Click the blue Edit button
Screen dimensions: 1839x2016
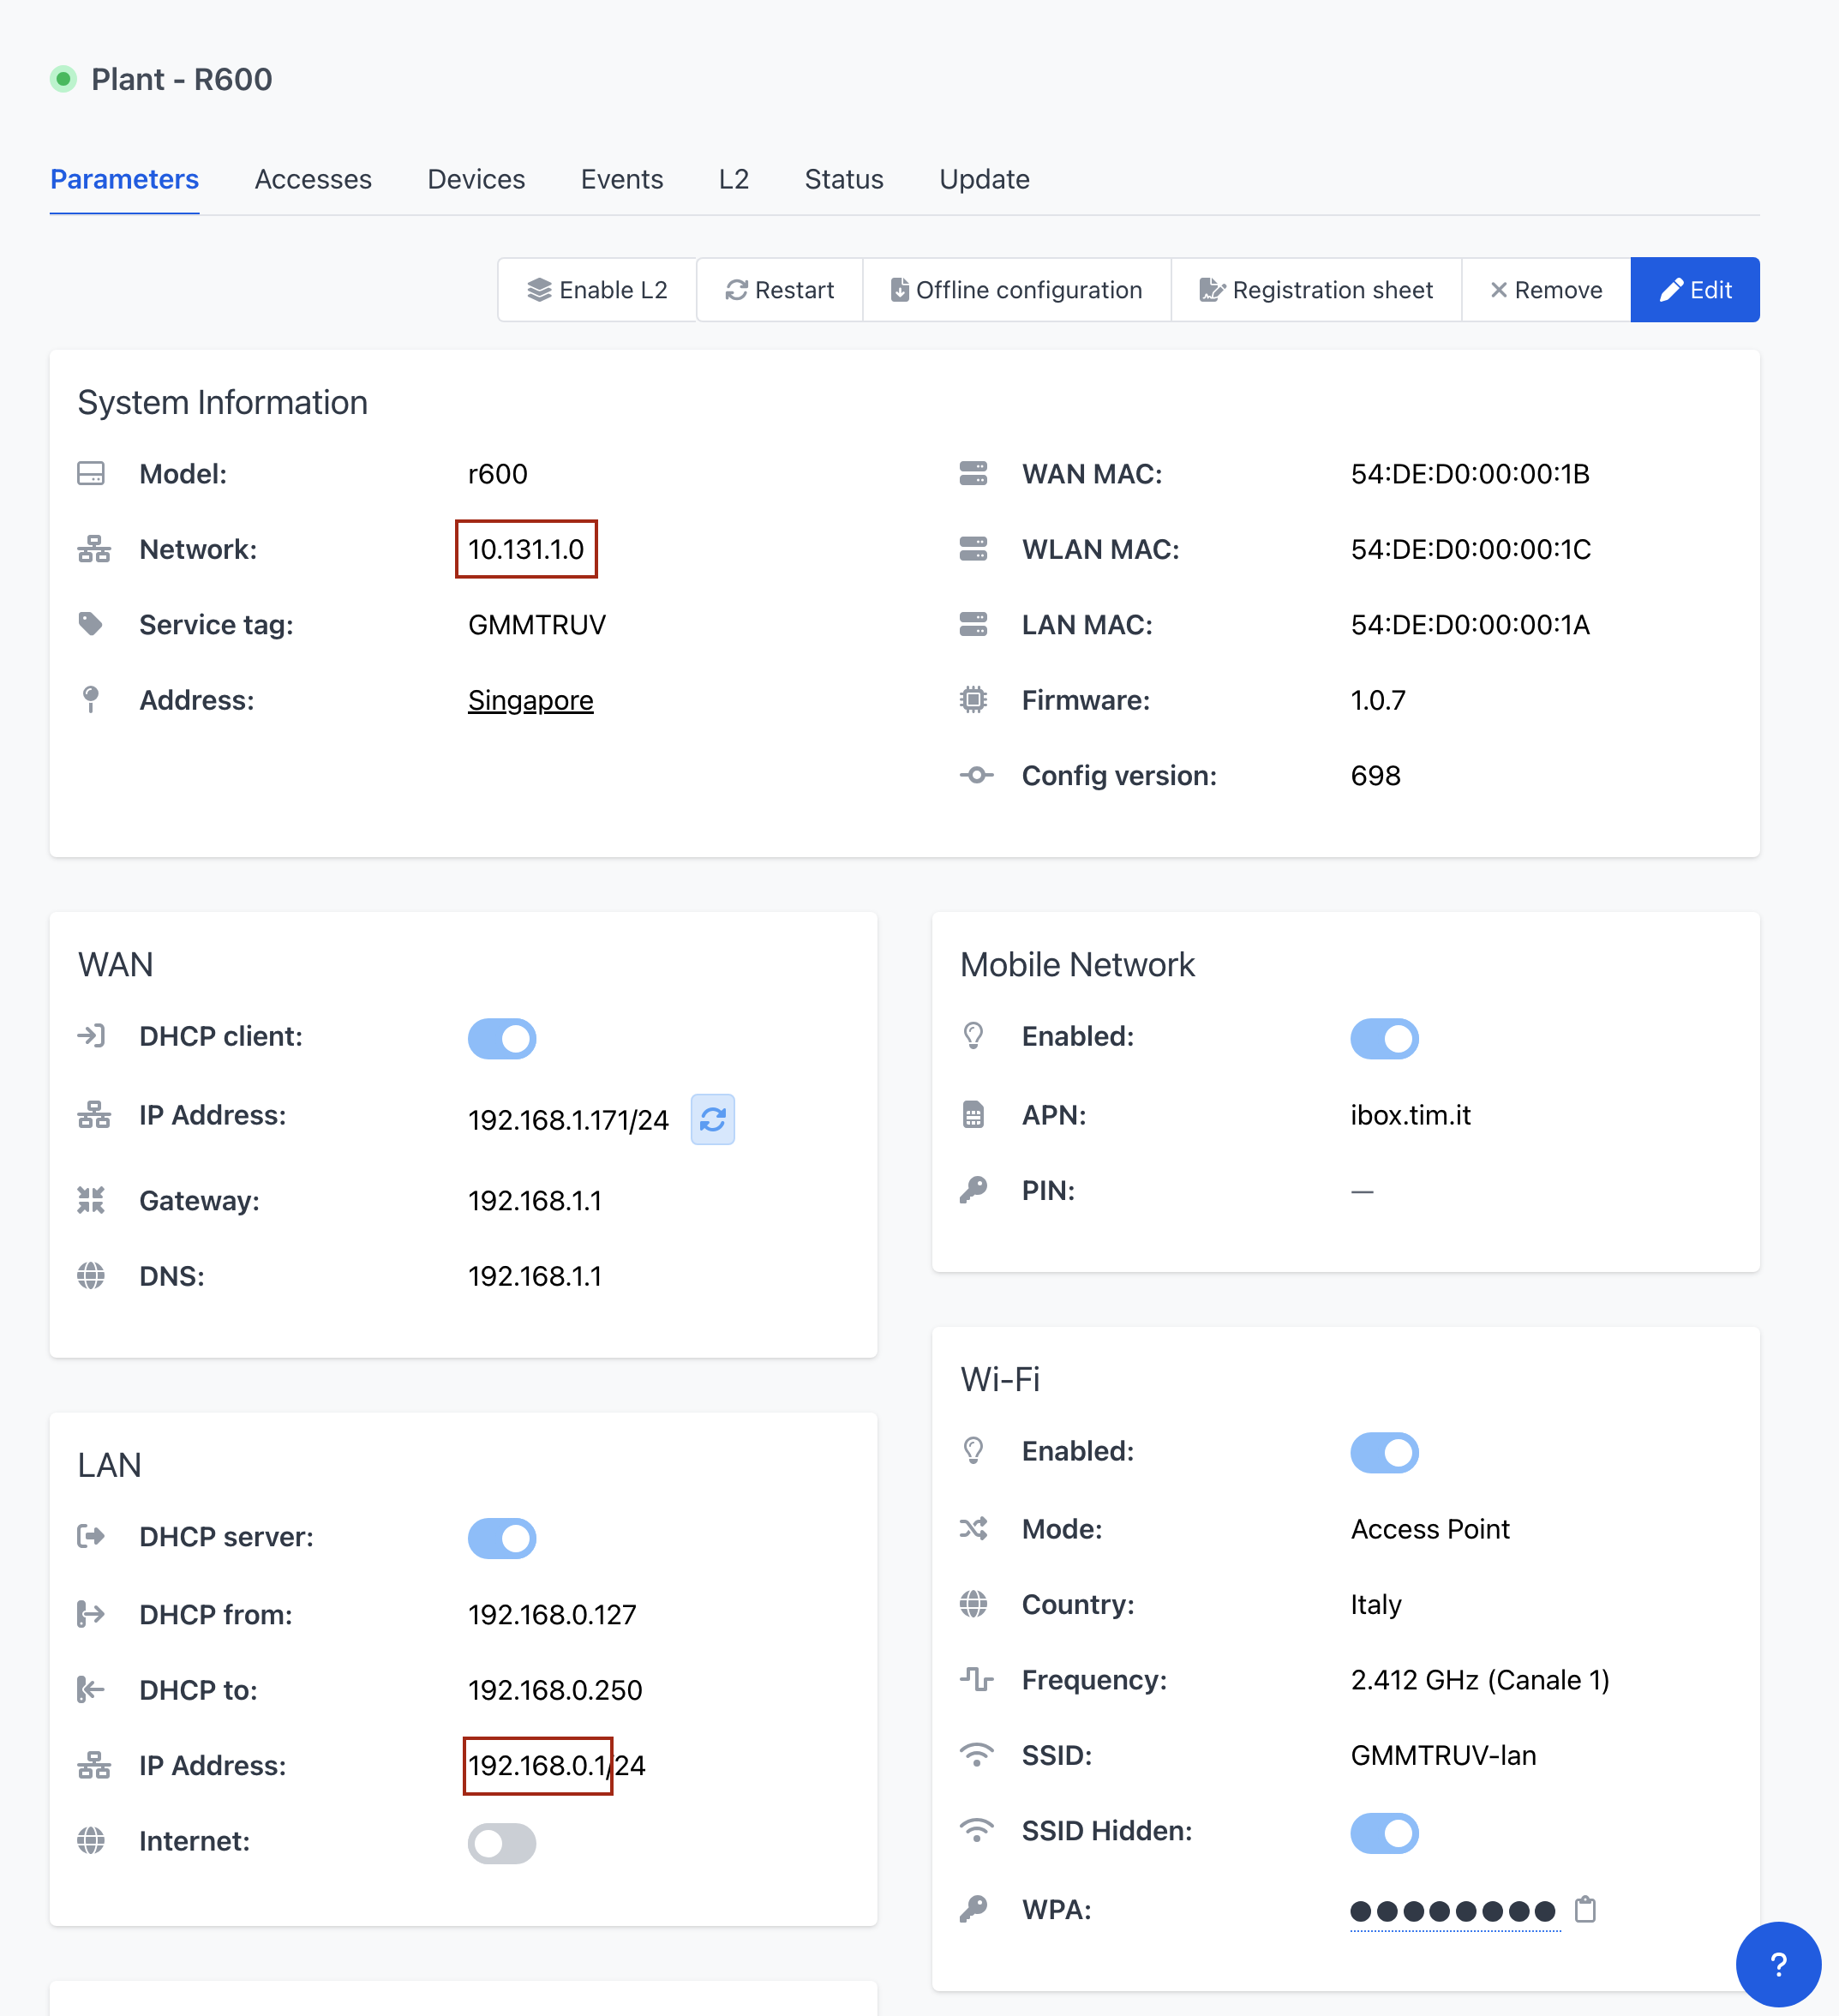point(1694,290)
